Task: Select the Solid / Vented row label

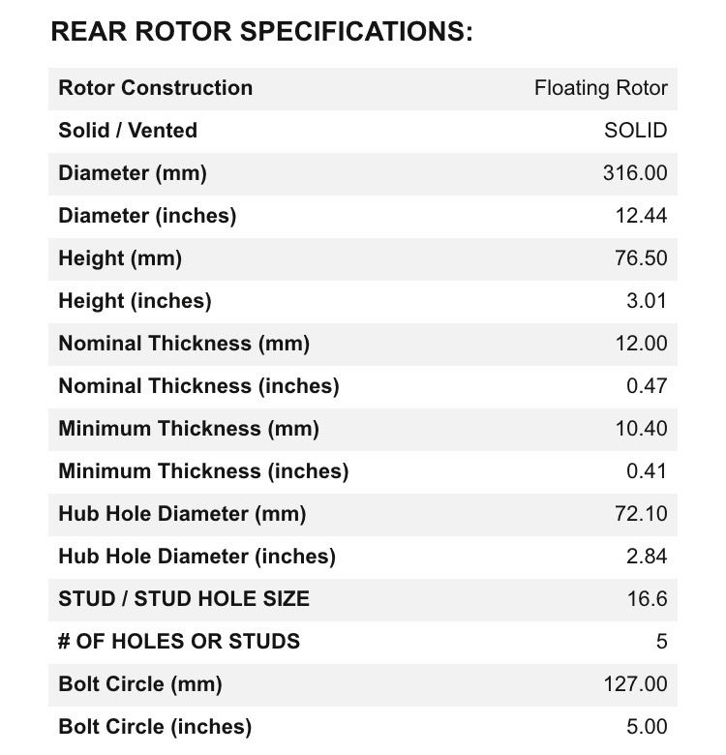Action: [128, 131]
